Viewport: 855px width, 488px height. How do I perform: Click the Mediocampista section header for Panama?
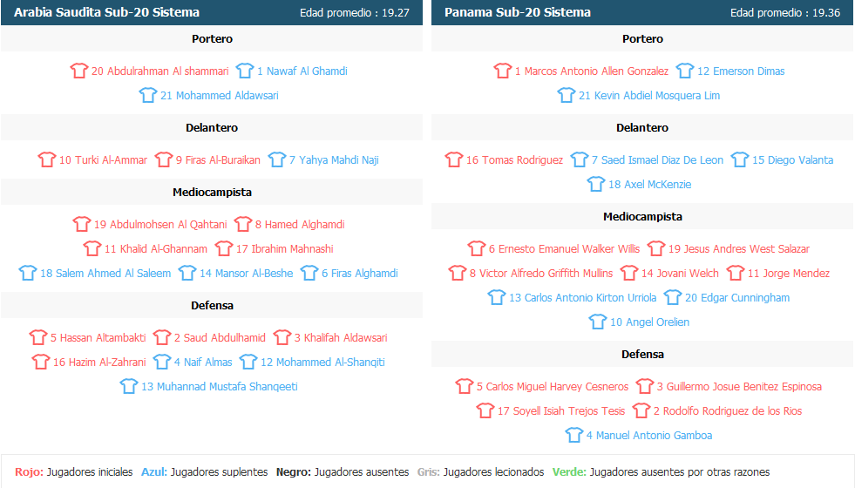642,216
